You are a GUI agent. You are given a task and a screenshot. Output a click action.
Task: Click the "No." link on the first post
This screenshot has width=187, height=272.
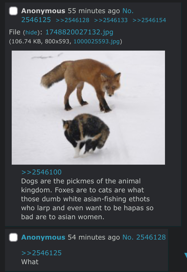[128, 11]
